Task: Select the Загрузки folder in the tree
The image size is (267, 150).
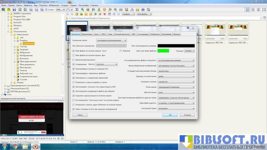Action: (24, 49)
